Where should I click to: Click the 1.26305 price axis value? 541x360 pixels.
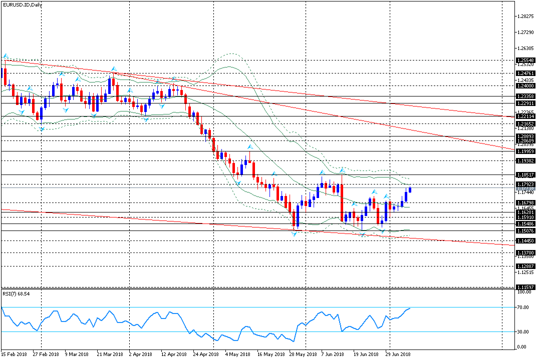coord(525,48)
